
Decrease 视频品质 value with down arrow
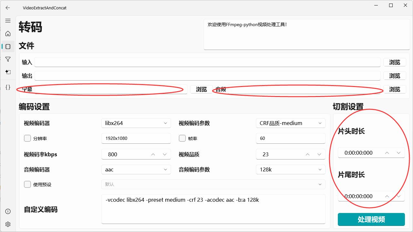[x=319, y=154]
